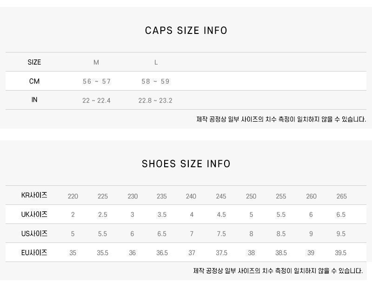
Task: Click the 56 ~ 57 CM cell
Action: pos(97,81)
